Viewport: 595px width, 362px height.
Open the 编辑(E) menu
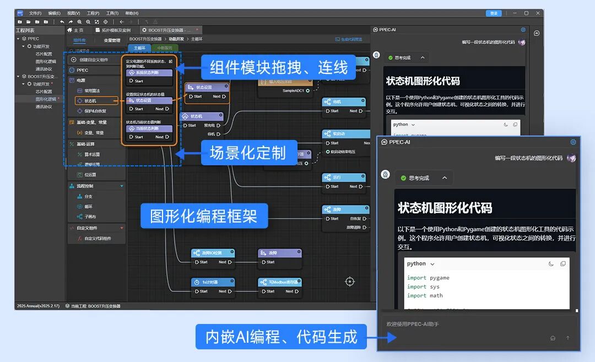(54, 13)
